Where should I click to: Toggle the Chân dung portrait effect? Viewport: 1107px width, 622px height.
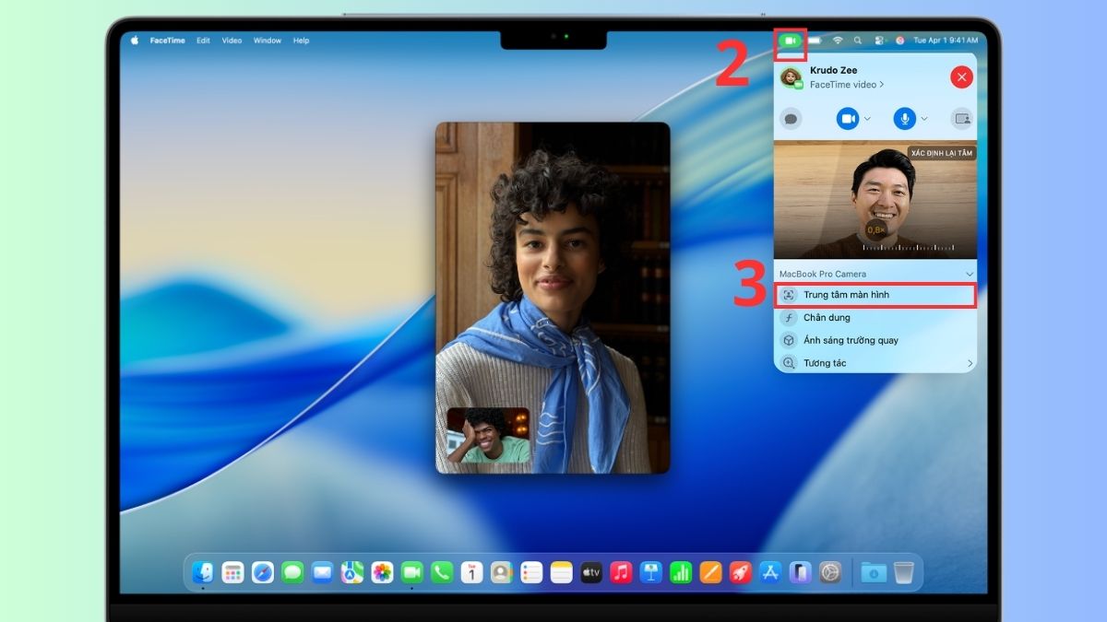point(875,318)
